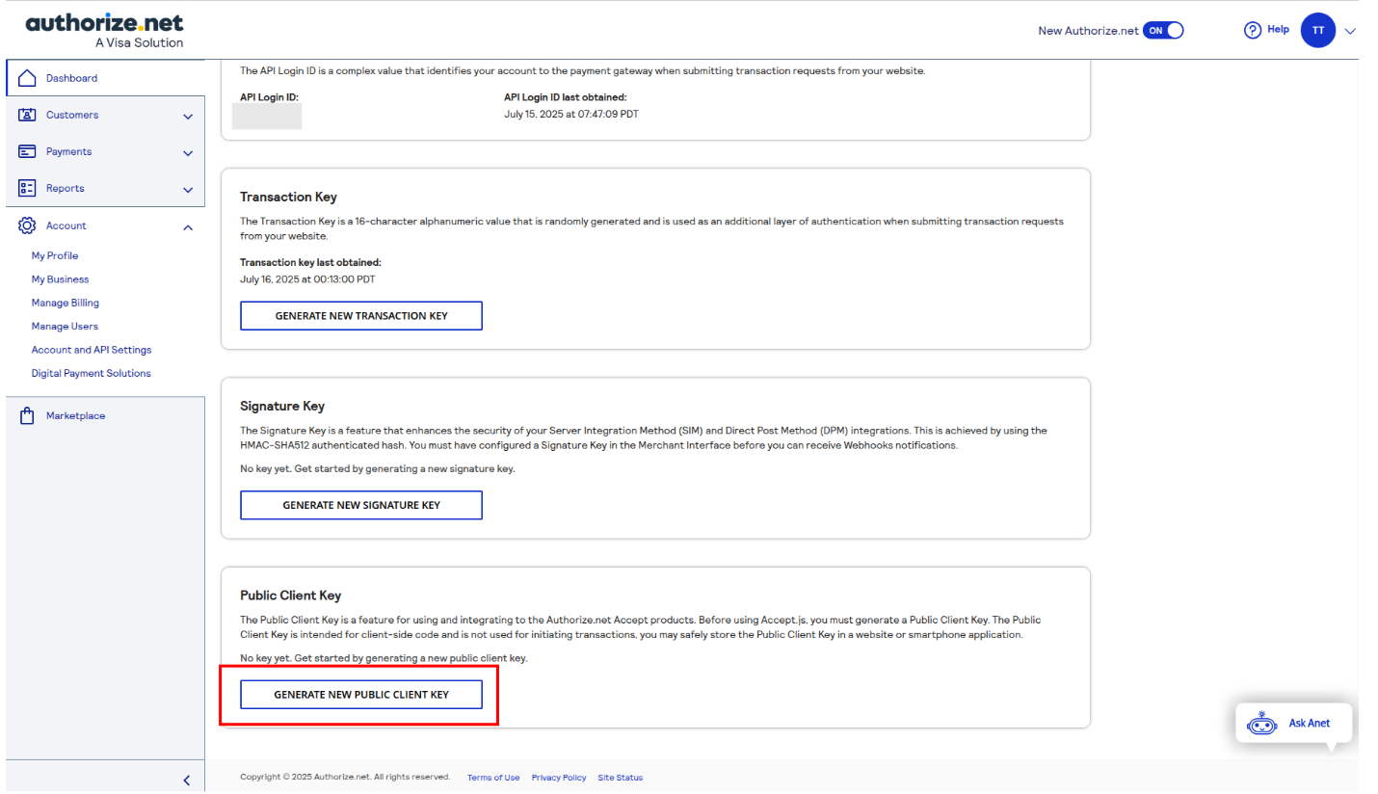Click the Signature Key heading
The image size is (1378, 794).
click(x=282, y=407)
